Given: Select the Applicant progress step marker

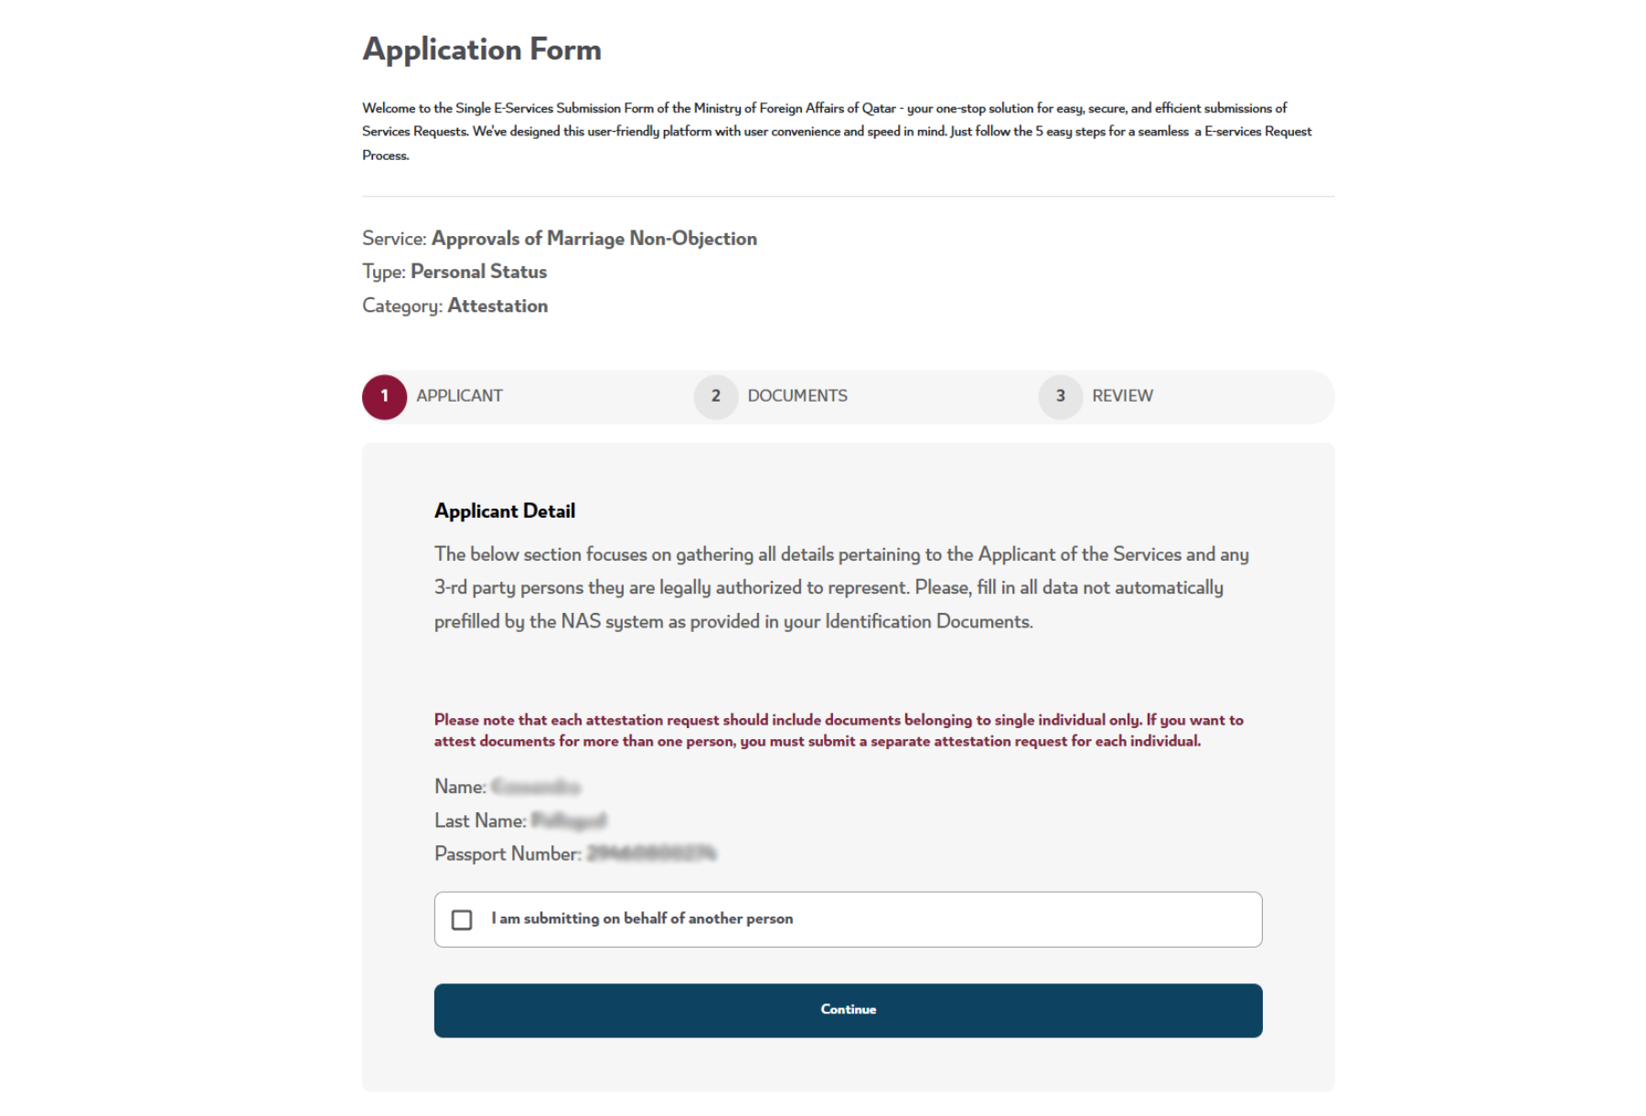Looking at the screenshot, I should (383, 396).
